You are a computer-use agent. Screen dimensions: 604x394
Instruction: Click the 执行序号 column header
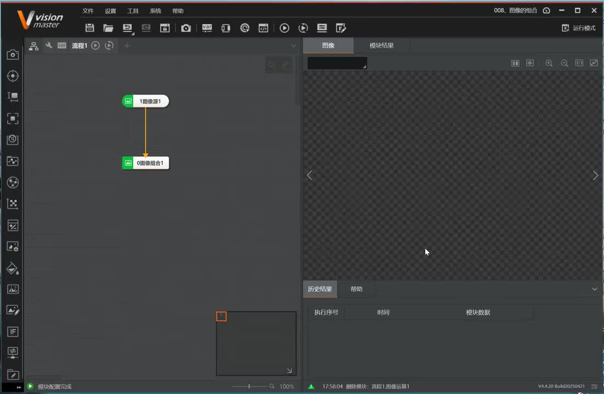point(326,312)
